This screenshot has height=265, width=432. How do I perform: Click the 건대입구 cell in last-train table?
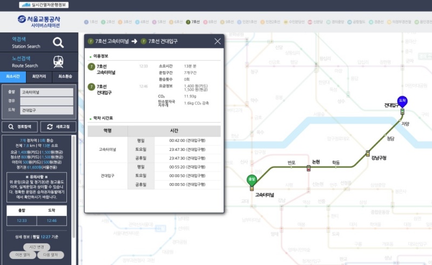point(107,176)
